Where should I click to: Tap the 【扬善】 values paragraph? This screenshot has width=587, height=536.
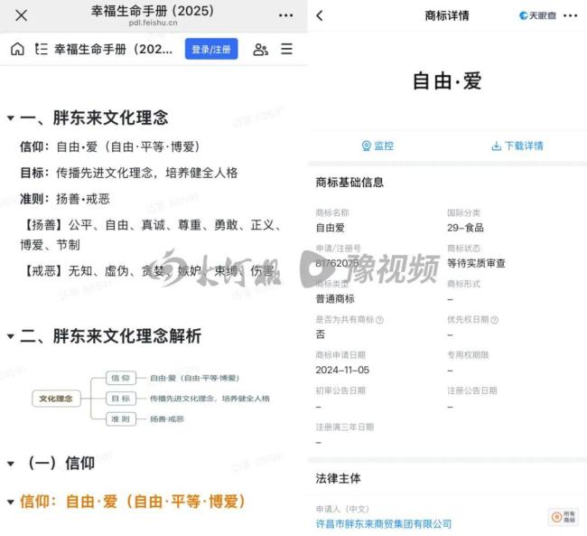point(151,235)
